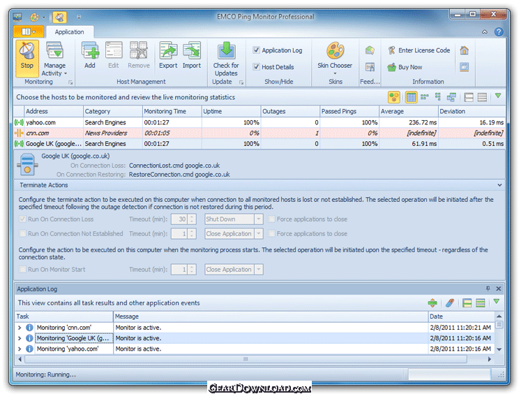Screen dimensions: 519x394
Task: Increase timeout for Connection Not Established
Action: 192,231
